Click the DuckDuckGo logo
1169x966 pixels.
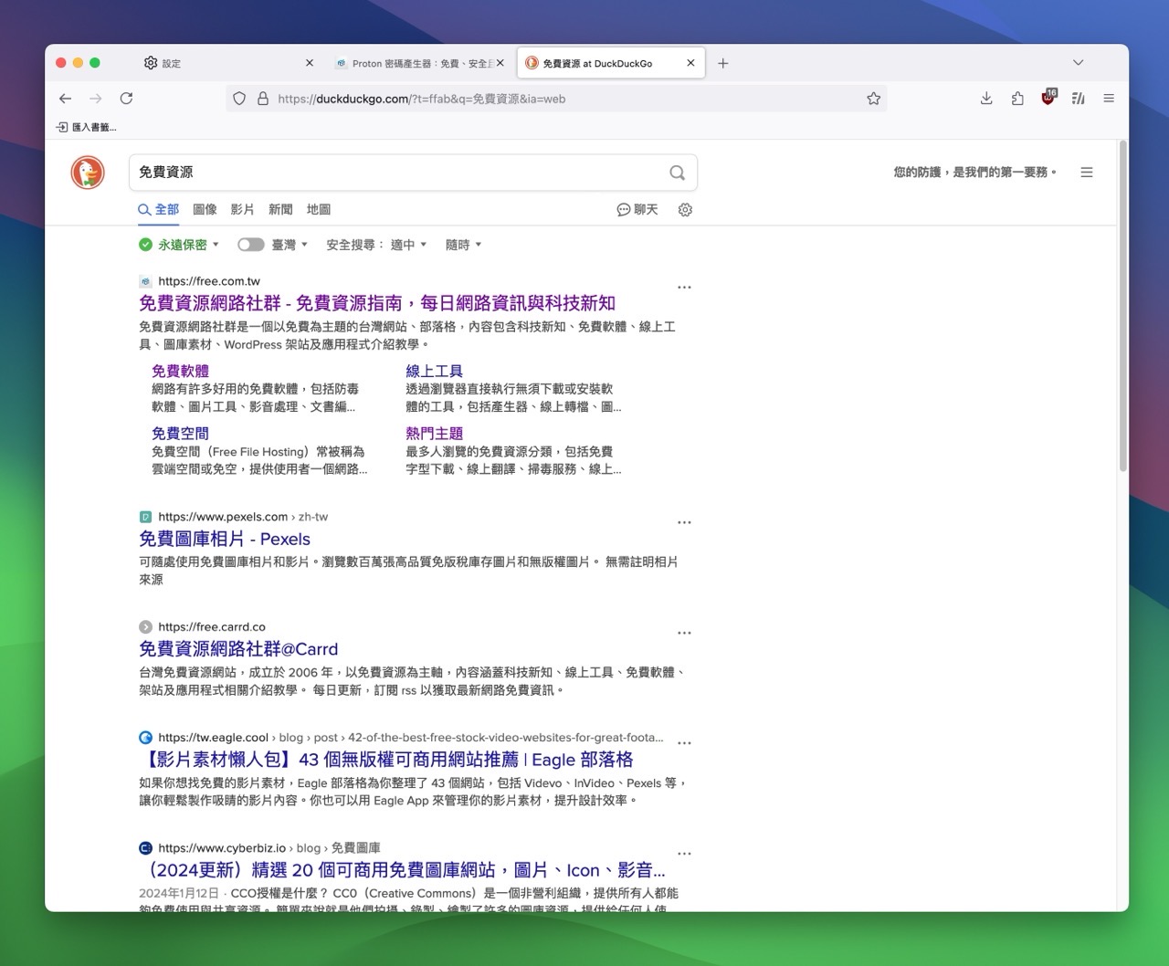pos(88,173)
